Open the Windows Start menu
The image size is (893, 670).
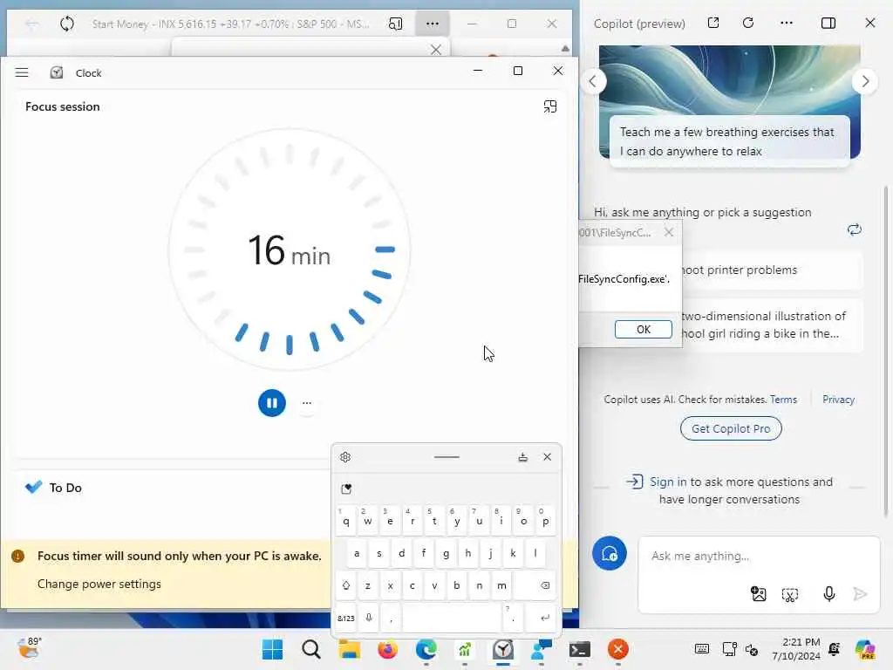click(x=272, y=649)
